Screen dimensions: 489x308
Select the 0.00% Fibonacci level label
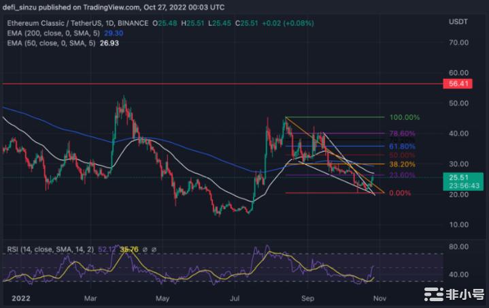click(x=401, y=194)
